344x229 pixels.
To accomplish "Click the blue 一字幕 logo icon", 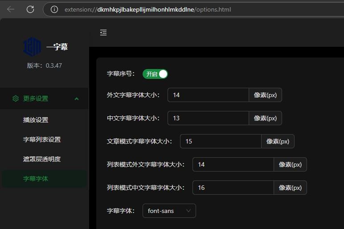I will coord(32,47).
